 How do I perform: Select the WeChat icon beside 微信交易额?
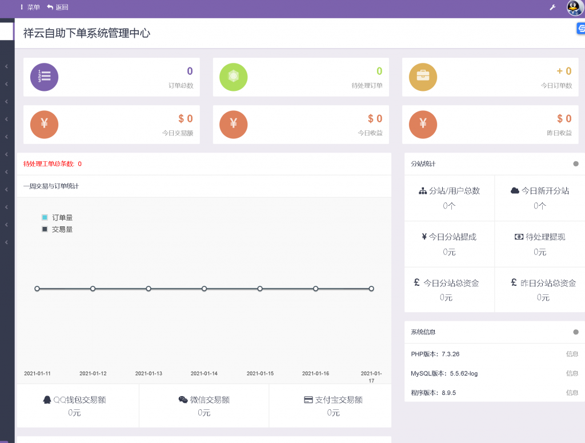coord(183,400)
